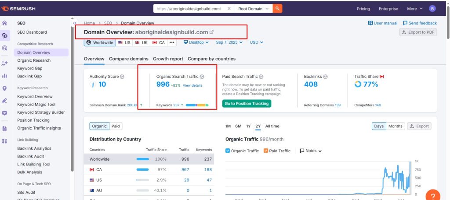This screenshot has width=450, height=200.
Task: Open the User manual link
Action: [383, 23]
